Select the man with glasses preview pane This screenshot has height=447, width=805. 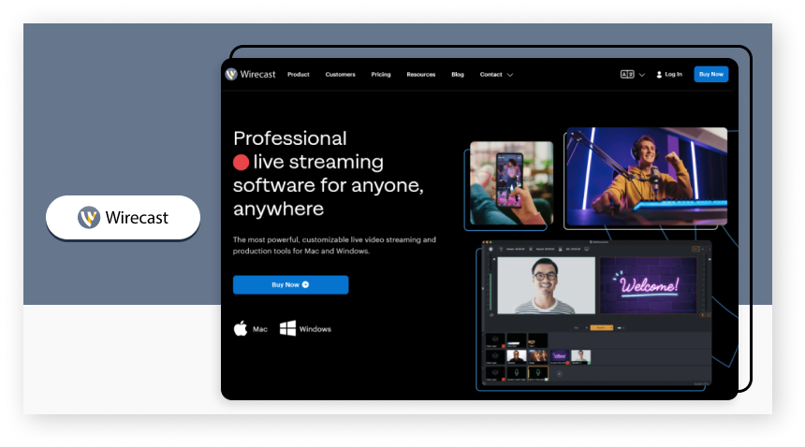[547, 285]
